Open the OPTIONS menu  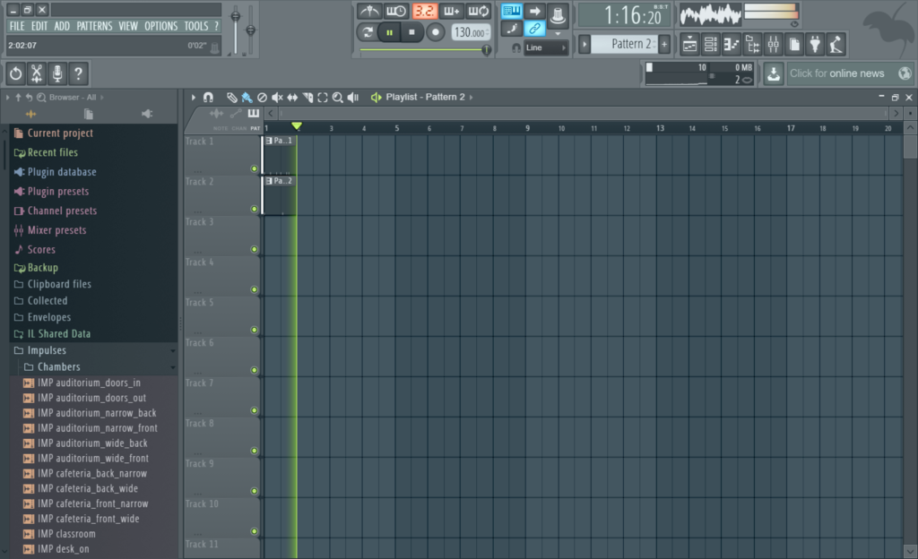click(161, 26)
